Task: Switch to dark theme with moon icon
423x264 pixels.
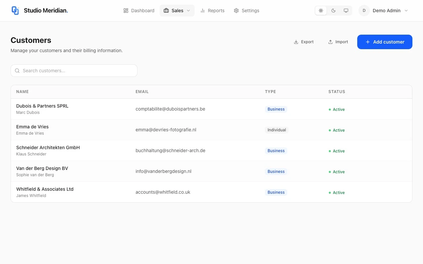Action: coord(333,11)
